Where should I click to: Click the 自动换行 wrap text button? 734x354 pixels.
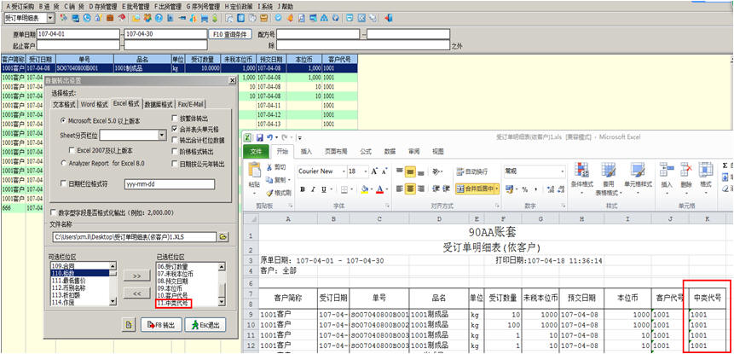[x=472, y=171]
